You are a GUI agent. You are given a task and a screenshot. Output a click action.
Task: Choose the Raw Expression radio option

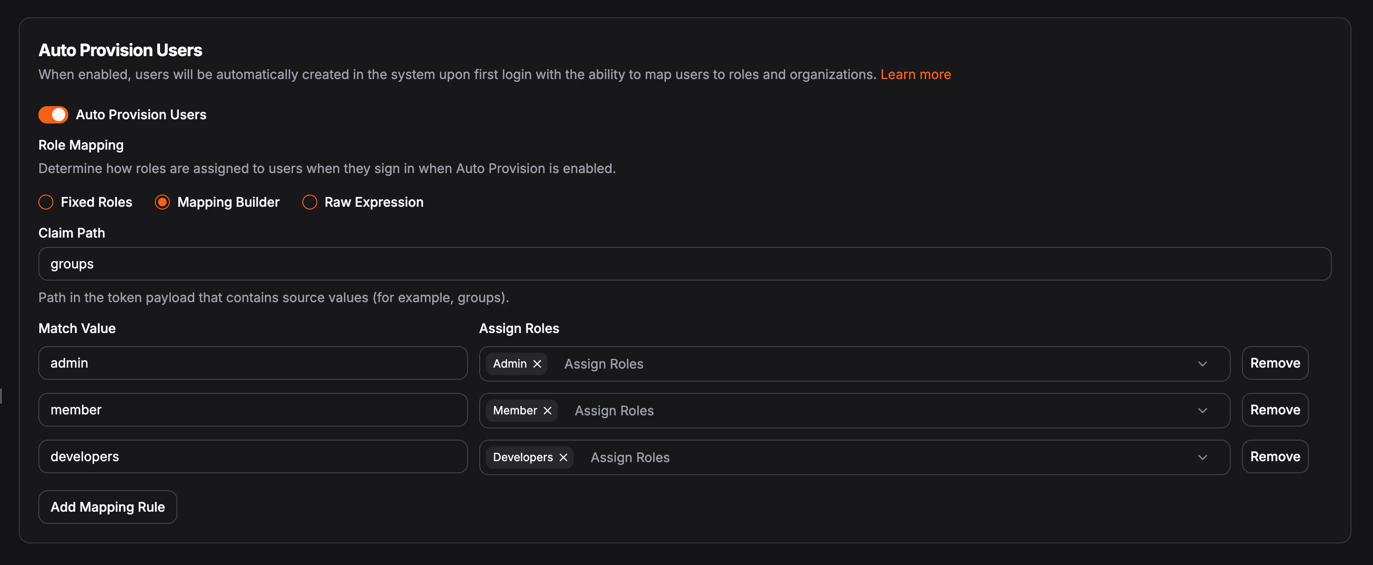[x=310, y=203]
